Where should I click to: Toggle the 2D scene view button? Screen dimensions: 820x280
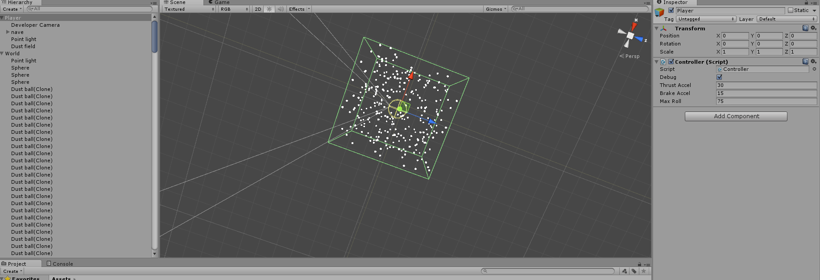258,9
